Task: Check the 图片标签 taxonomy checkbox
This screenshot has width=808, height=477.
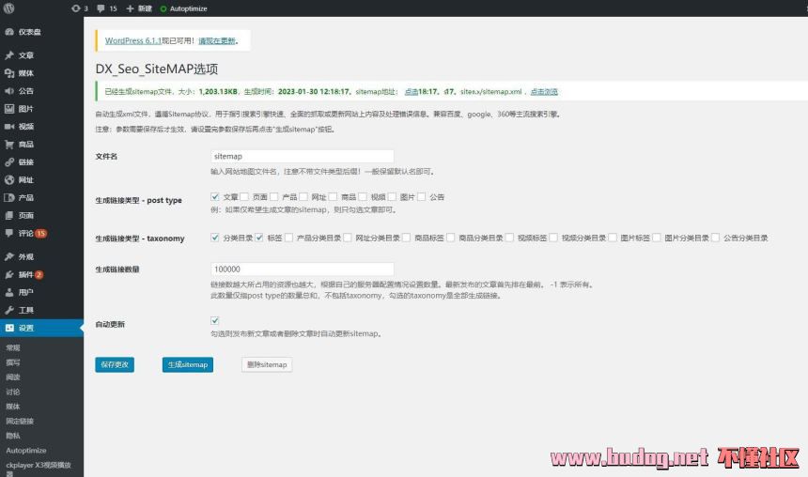Action: [x=613, y=238]
